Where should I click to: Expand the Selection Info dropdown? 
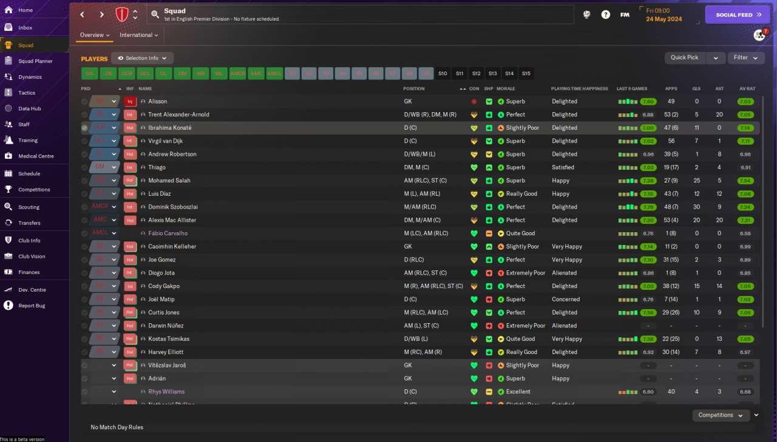pos(142,58)
